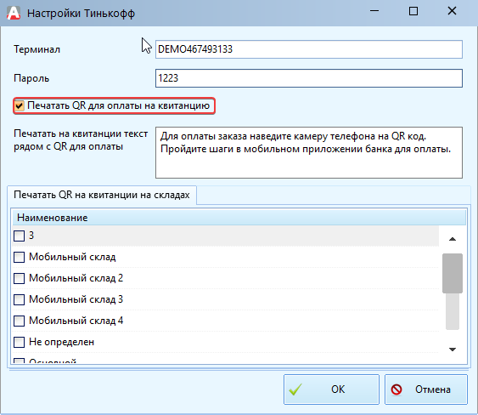Minimize the Настройки Тинькофф window
The width and height of the screenshot is (478, 415).
[x=374, y=11]
